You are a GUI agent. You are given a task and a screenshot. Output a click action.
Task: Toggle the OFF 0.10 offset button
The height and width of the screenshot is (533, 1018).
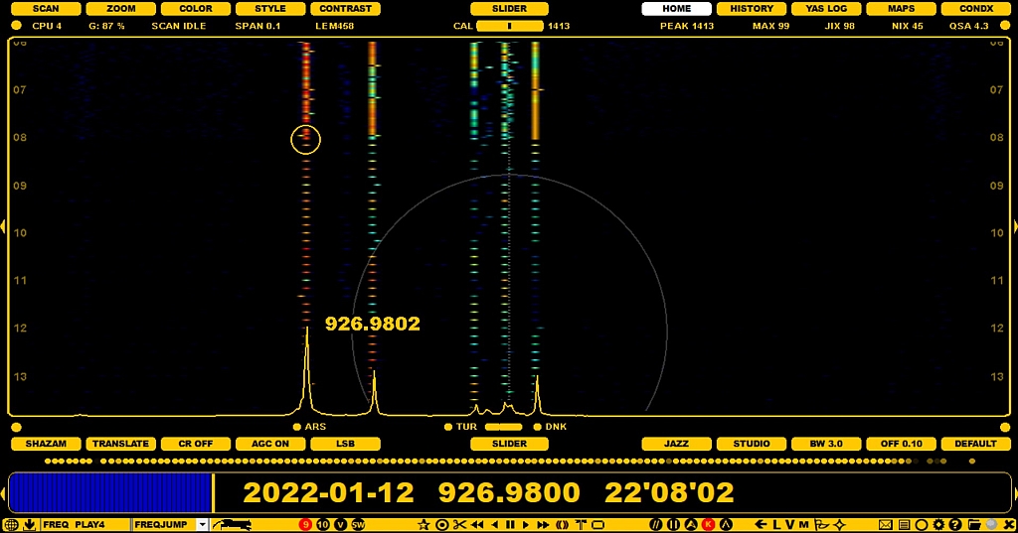click(x=901, y=444)
